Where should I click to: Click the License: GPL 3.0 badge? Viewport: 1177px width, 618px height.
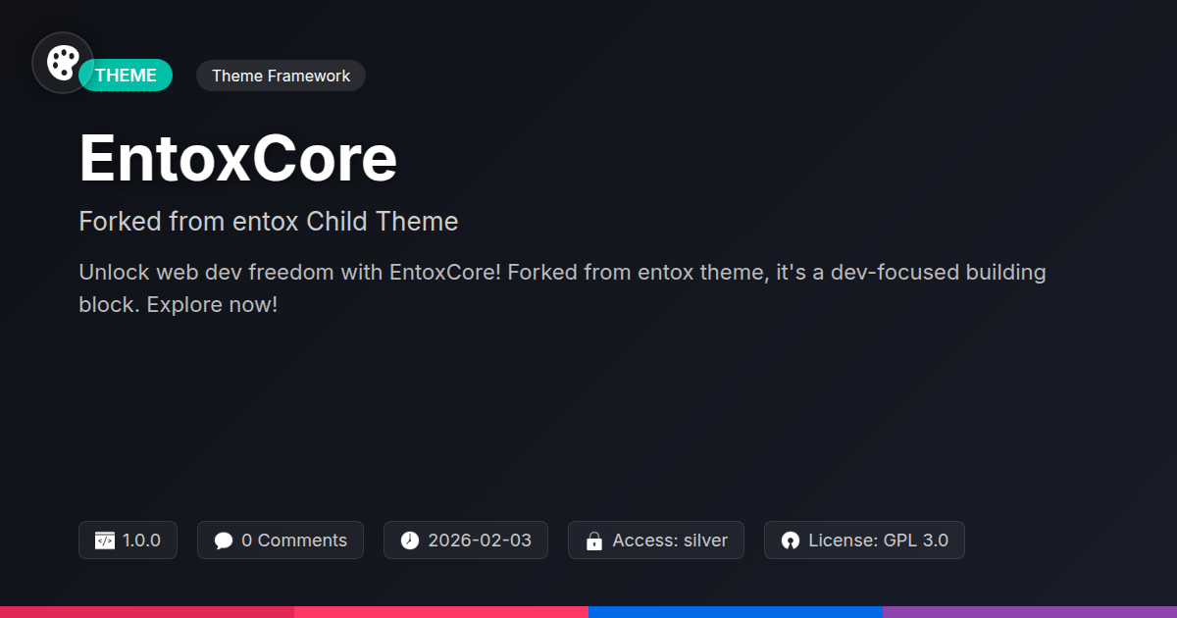[864, 541]
